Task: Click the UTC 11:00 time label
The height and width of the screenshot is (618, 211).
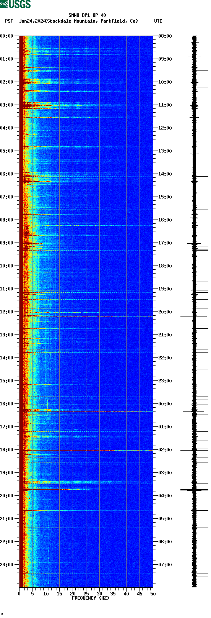Action: click(165, 105)
